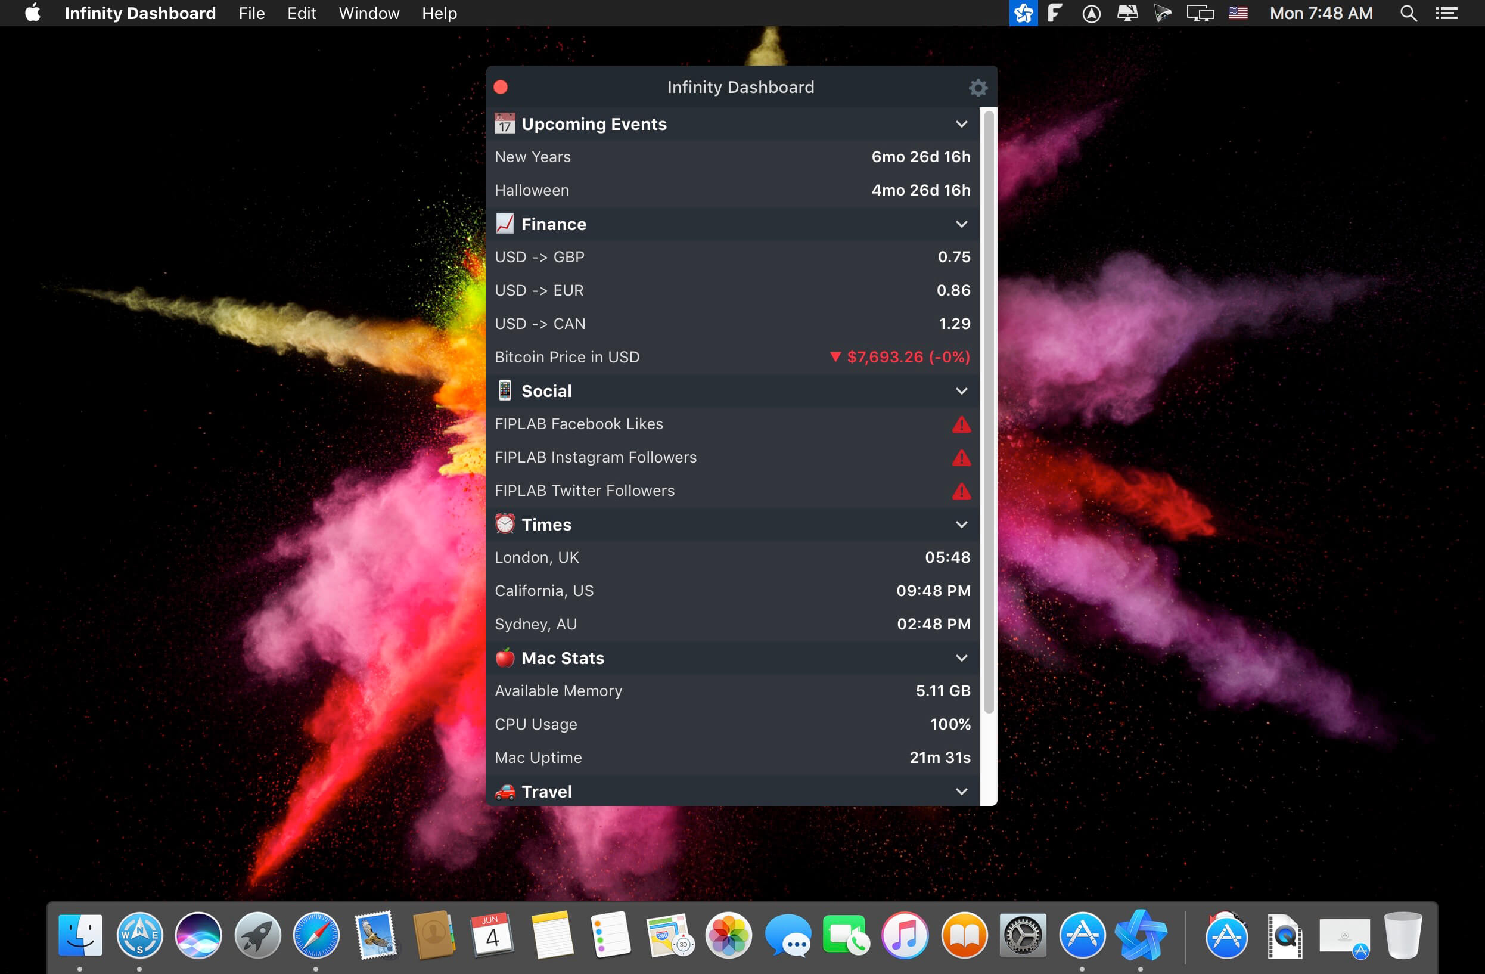Toggle Mac Stats section collapse
Screen dimensions: 1485x974
tap(959, 657)
